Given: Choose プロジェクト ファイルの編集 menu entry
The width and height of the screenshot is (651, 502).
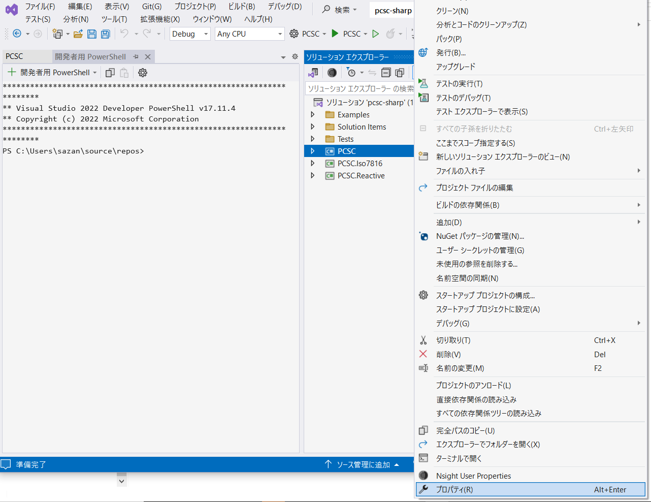Looking at the screenshot, I should (530, 188).
